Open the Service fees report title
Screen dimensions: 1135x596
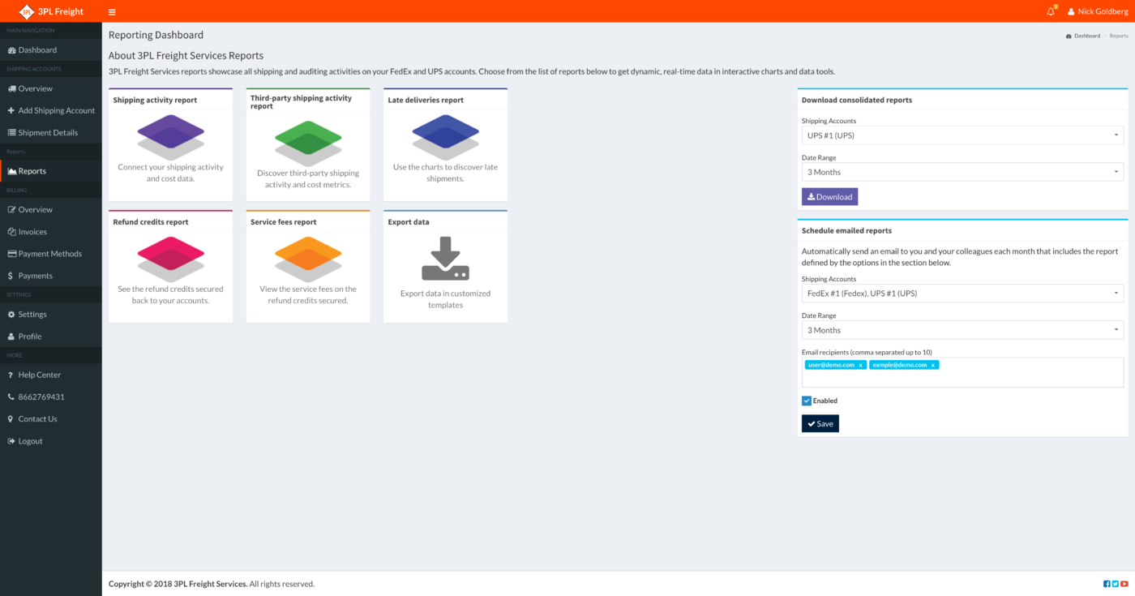tap(284, 222)
